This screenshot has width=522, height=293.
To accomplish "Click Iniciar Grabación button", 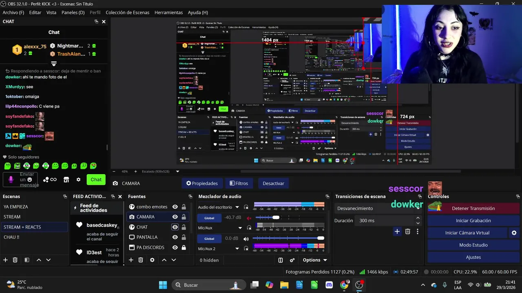I will tap(473, 221).
